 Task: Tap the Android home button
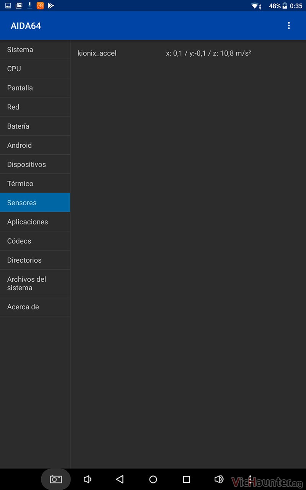pyautogui.click(x=153, y=479)
